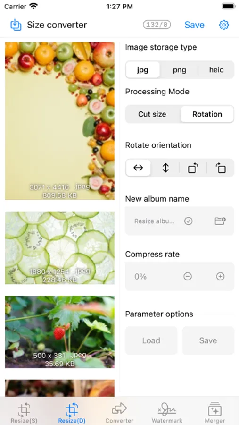Tap the new album folder icon
The image size is (239, 425).
coord(220,221)
